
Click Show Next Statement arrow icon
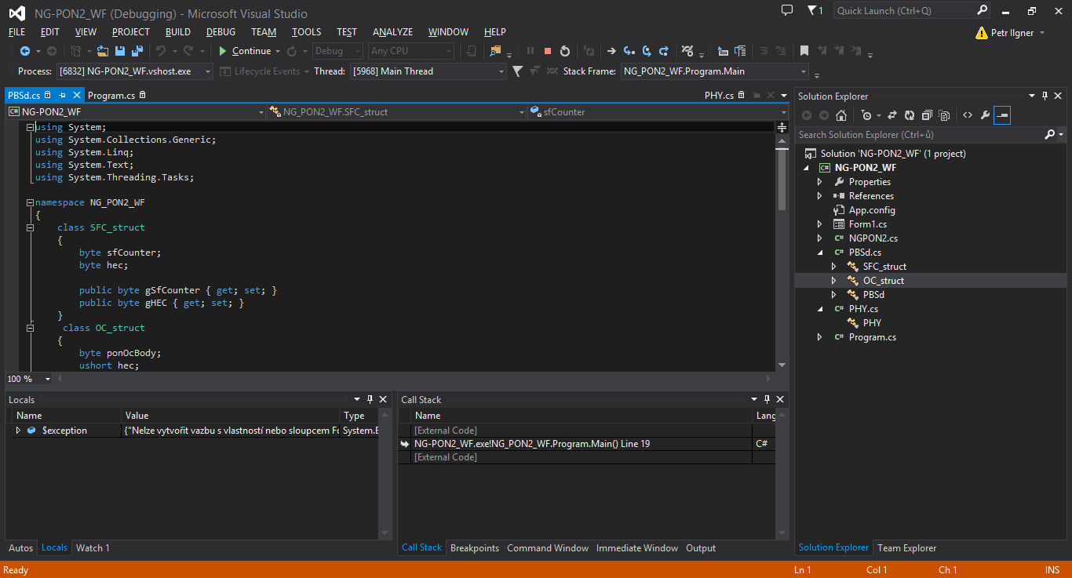[x=611, y=51]
